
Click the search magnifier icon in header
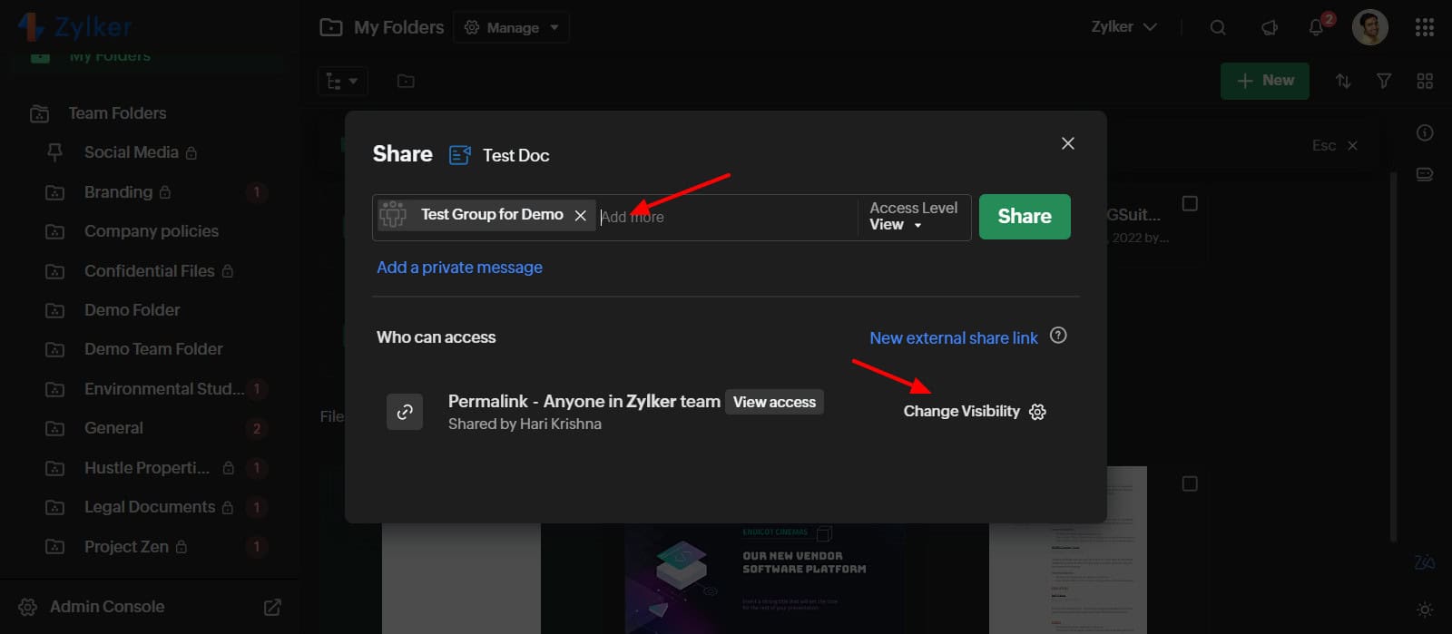(1218, 28)
